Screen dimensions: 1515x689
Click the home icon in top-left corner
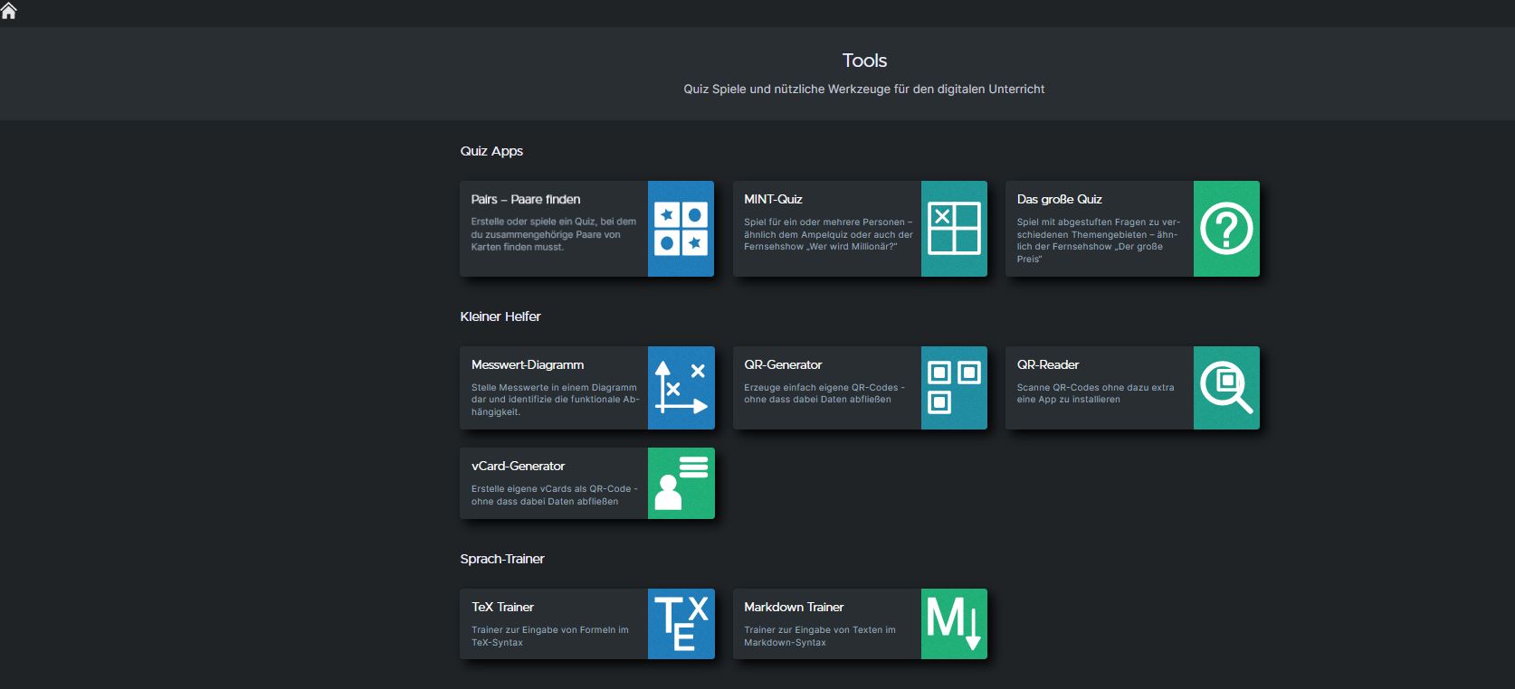point(9,11)
